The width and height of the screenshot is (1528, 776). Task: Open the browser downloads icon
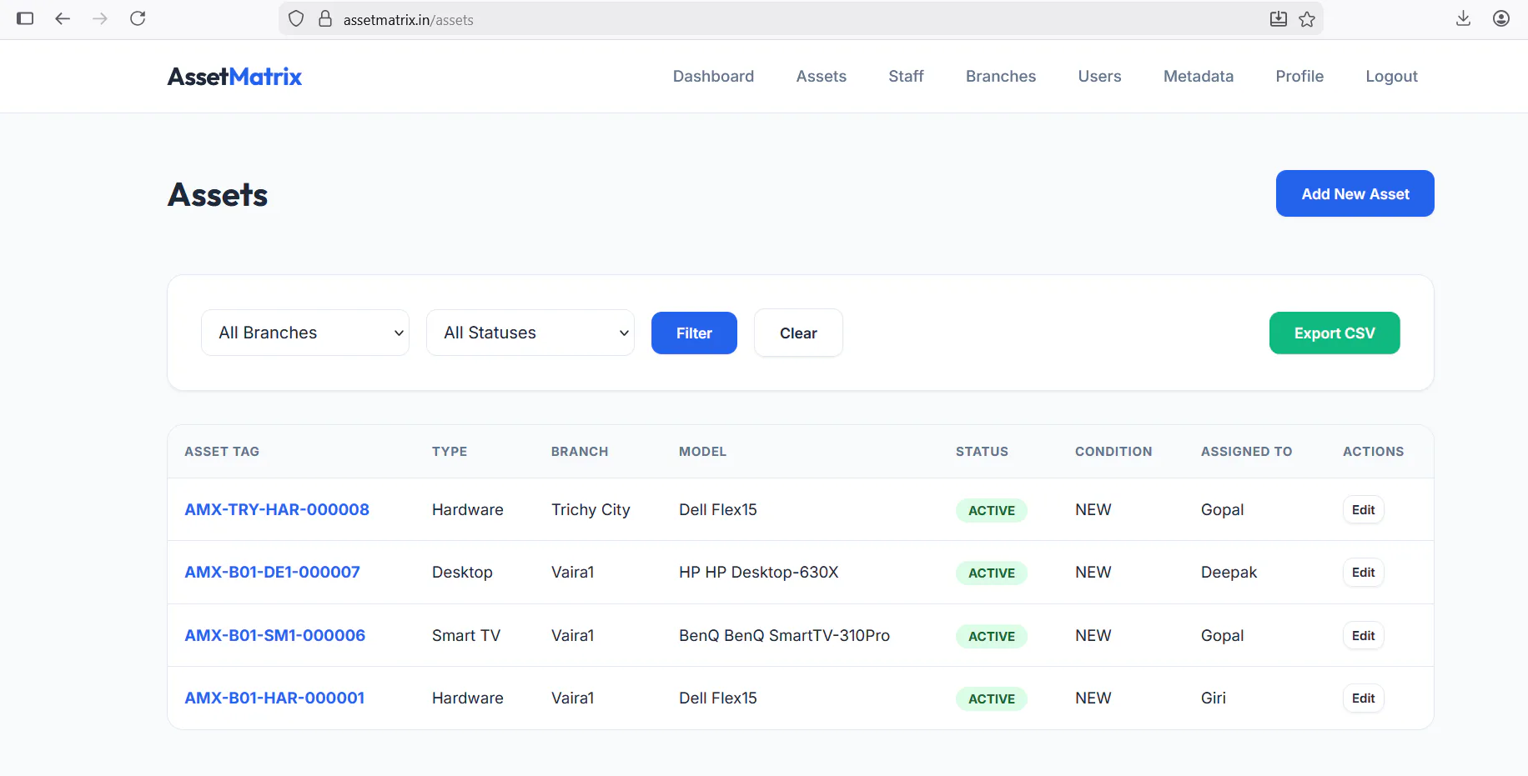pos(1463,18)
